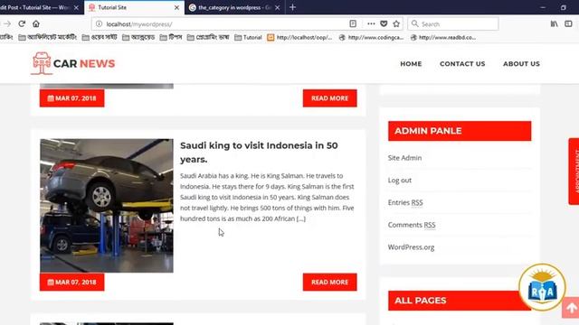Click the car on lift thumbnail

point(107,206)
